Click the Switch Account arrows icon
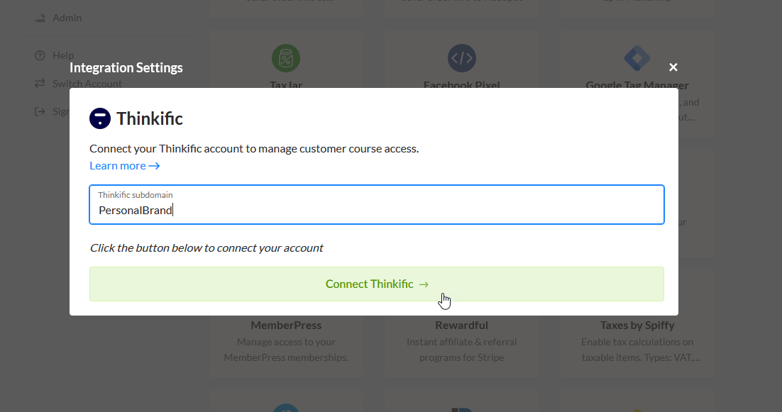The height and width of the screenshot is (412, 782). [x=40, y=84]
